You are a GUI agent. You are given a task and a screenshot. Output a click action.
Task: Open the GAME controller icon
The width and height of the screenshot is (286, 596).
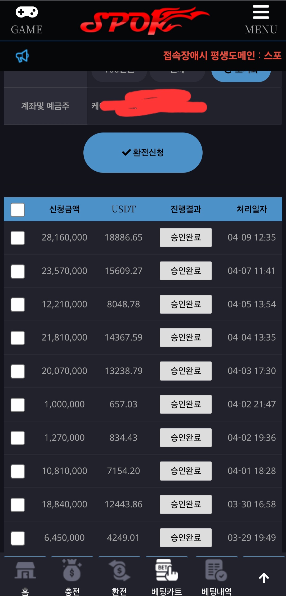click(27, 12)
